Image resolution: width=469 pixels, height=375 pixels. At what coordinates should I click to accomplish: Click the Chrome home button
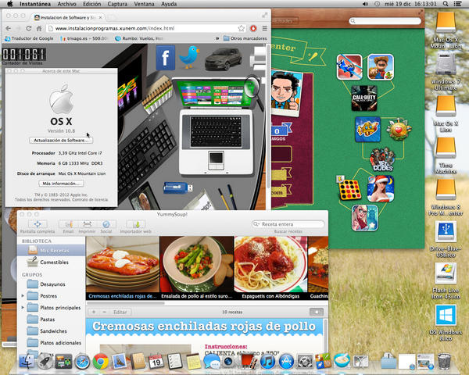[39, 28]
